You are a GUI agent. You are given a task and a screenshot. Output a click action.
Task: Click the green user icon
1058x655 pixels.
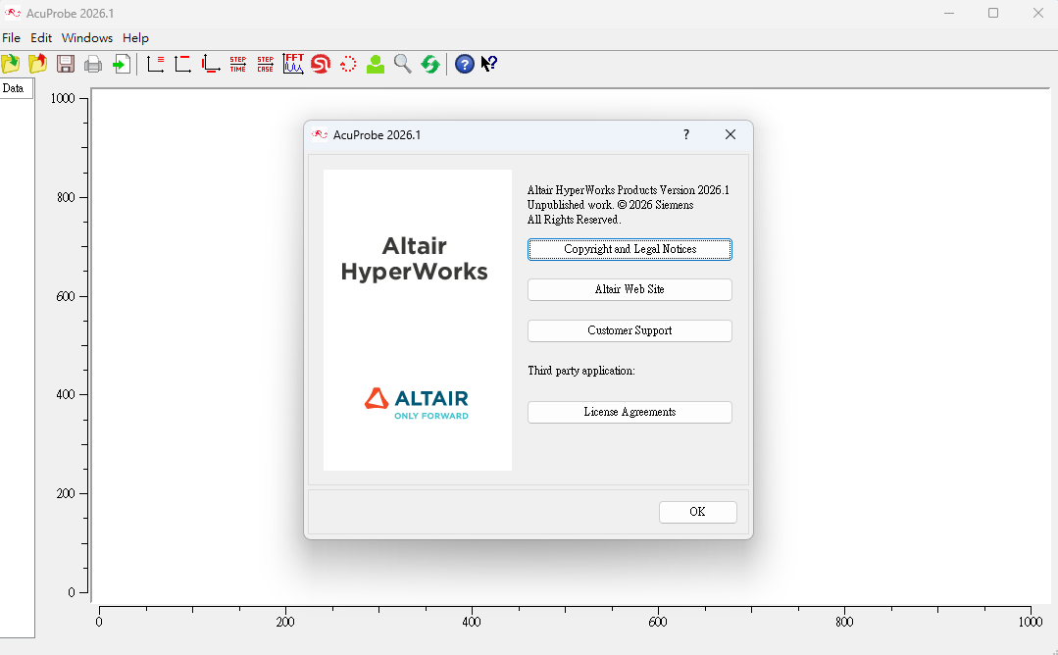[376, 64]
